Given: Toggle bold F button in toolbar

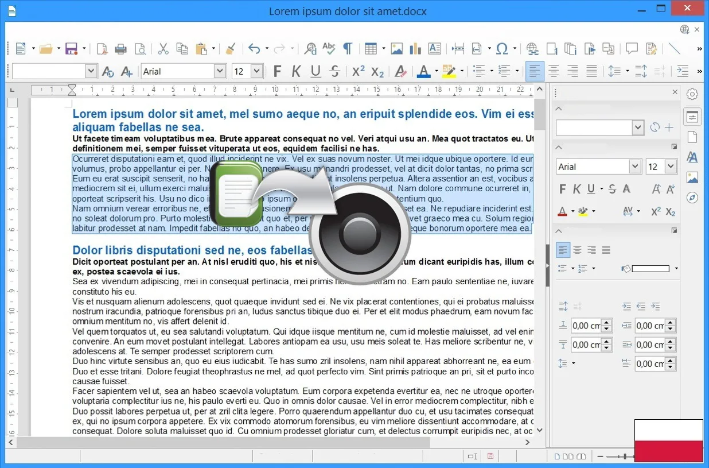Looking at the screenshot, I should (x=277, y=71).
